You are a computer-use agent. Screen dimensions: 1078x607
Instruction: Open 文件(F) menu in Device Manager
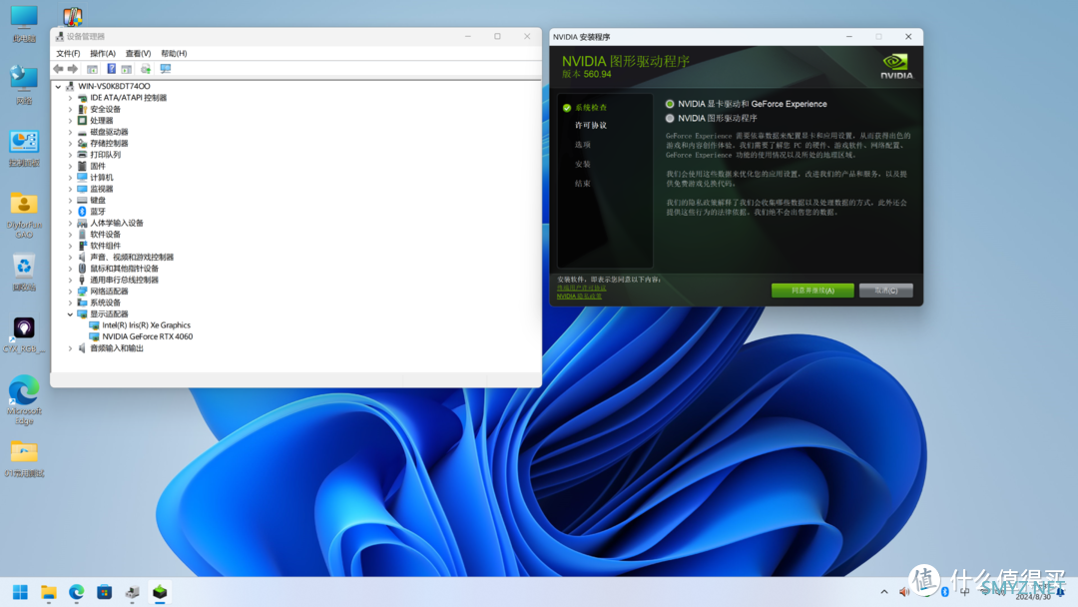pyautogui.click(x=68, y=53)
